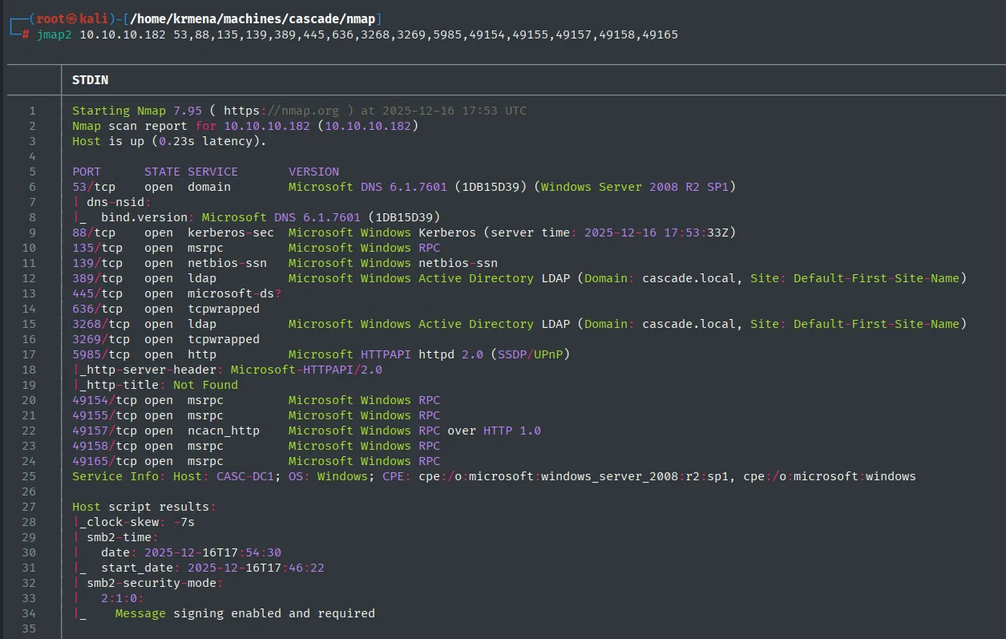Click the "445/tcp" port entry

click(97, 293)
